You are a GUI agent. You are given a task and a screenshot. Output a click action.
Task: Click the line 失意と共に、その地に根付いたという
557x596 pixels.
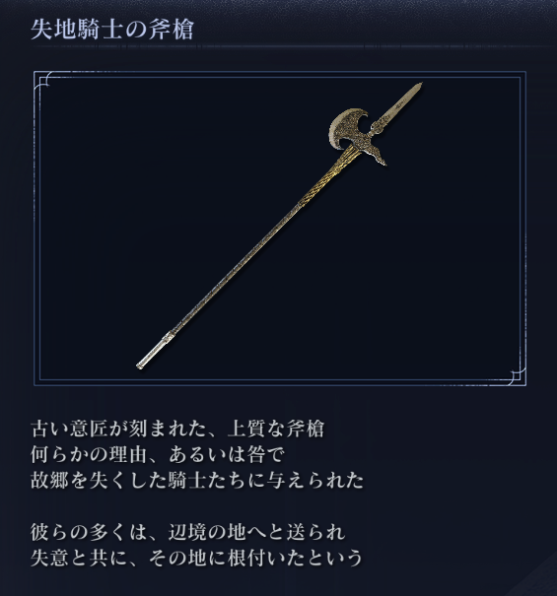tap(196, 558)
